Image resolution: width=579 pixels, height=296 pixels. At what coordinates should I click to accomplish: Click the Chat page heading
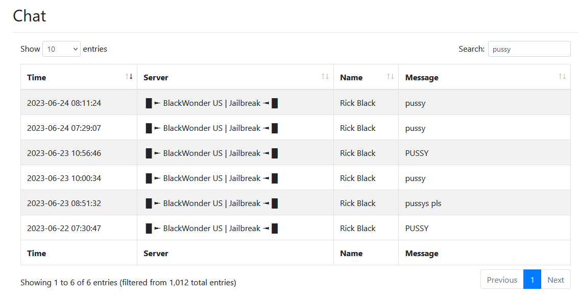30,16
